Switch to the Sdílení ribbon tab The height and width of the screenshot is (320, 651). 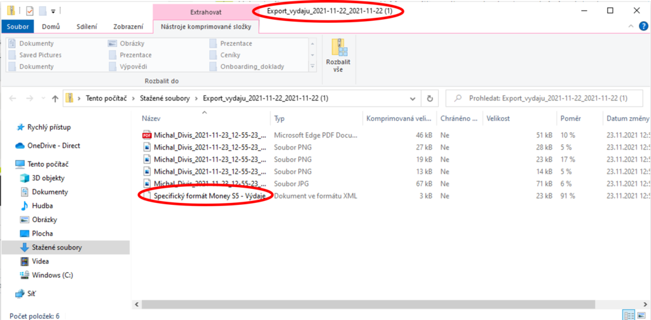pyautogui.click(x=86, y=27)
